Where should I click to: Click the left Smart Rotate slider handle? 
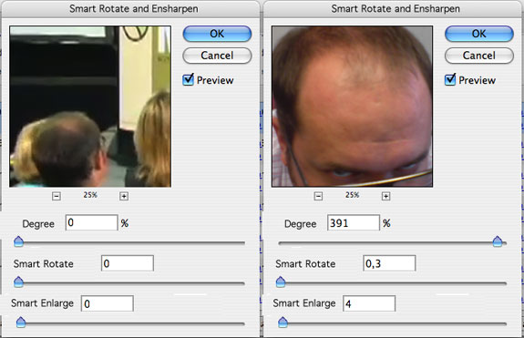(19, 282)
